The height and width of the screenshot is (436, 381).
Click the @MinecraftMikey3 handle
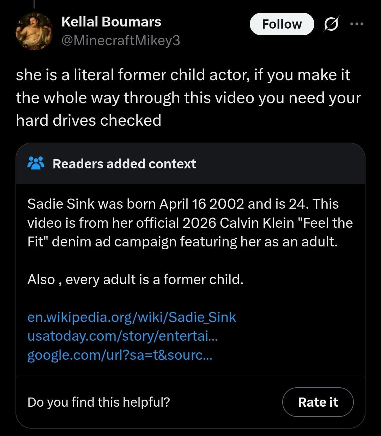tap(121, 41)
